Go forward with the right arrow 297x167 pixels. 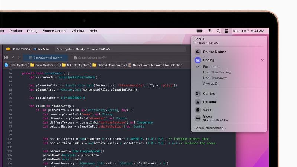click(19, 58)
